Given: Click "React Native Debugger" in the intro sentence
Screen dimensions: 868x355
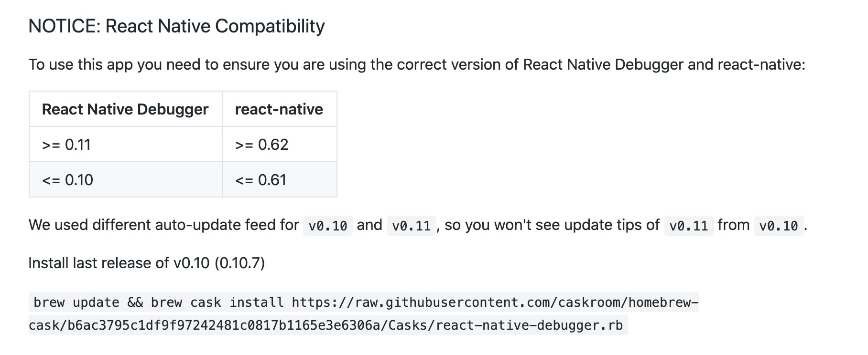Looking at the screenshot, I should (603, 64).
